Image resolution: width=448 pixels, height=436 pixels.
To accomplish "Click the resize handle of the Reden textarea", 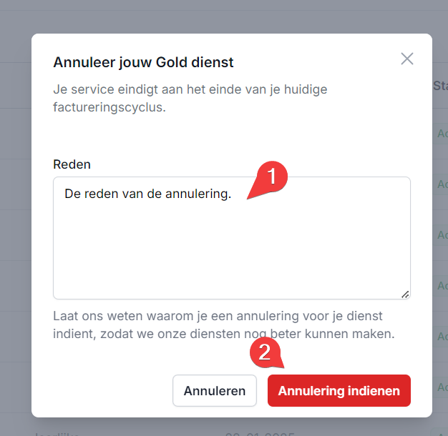I will coord(405,294).
